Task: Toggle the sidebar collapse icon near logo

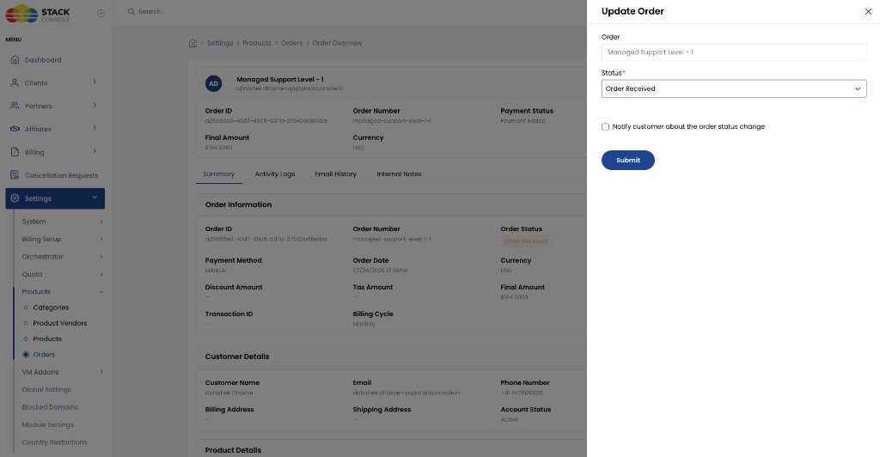Action: (x=101, y=13)
